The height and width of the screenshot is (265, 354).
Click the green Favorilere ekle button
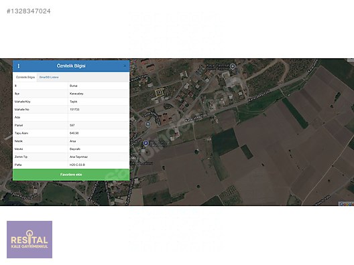(x=71, y=175)
